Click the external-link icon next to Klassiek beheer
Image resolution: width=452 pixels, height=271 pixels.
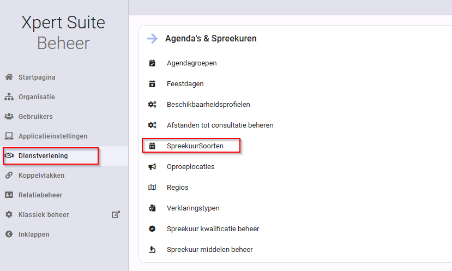coord(116,214)
